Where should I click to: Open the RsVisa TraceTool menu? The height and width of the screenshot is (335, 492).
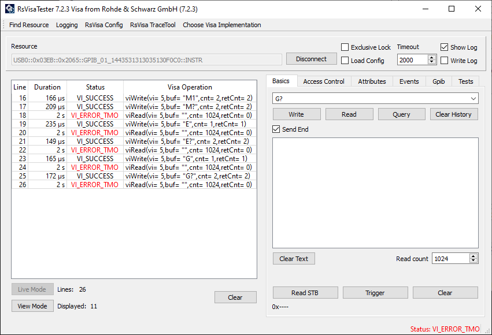[x=153, y=25]
